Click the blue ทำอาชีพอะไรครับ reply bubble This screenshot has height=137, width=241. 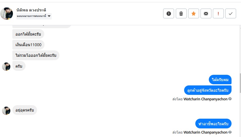tap(213, 124)
